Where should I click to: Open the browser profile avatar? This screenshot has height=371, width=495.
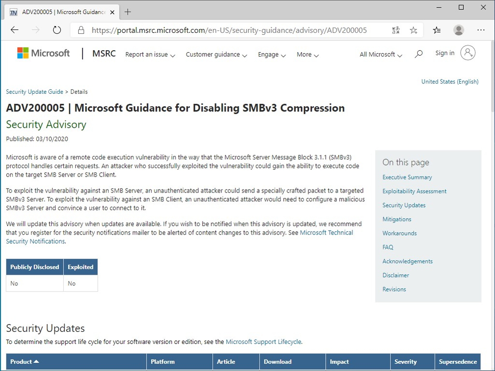[458, 30]
